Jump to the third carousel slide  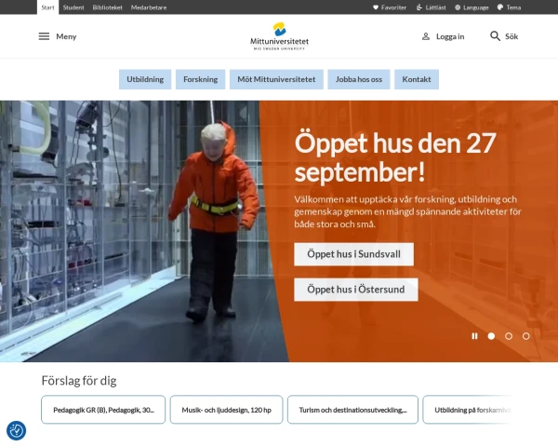[526, 336]
